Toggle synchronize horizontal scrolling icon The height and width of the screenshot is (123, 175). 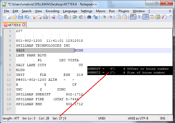pos(125,17)
